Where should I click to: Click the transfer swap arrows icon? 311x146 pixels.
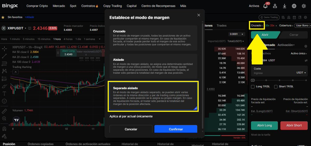306,60
